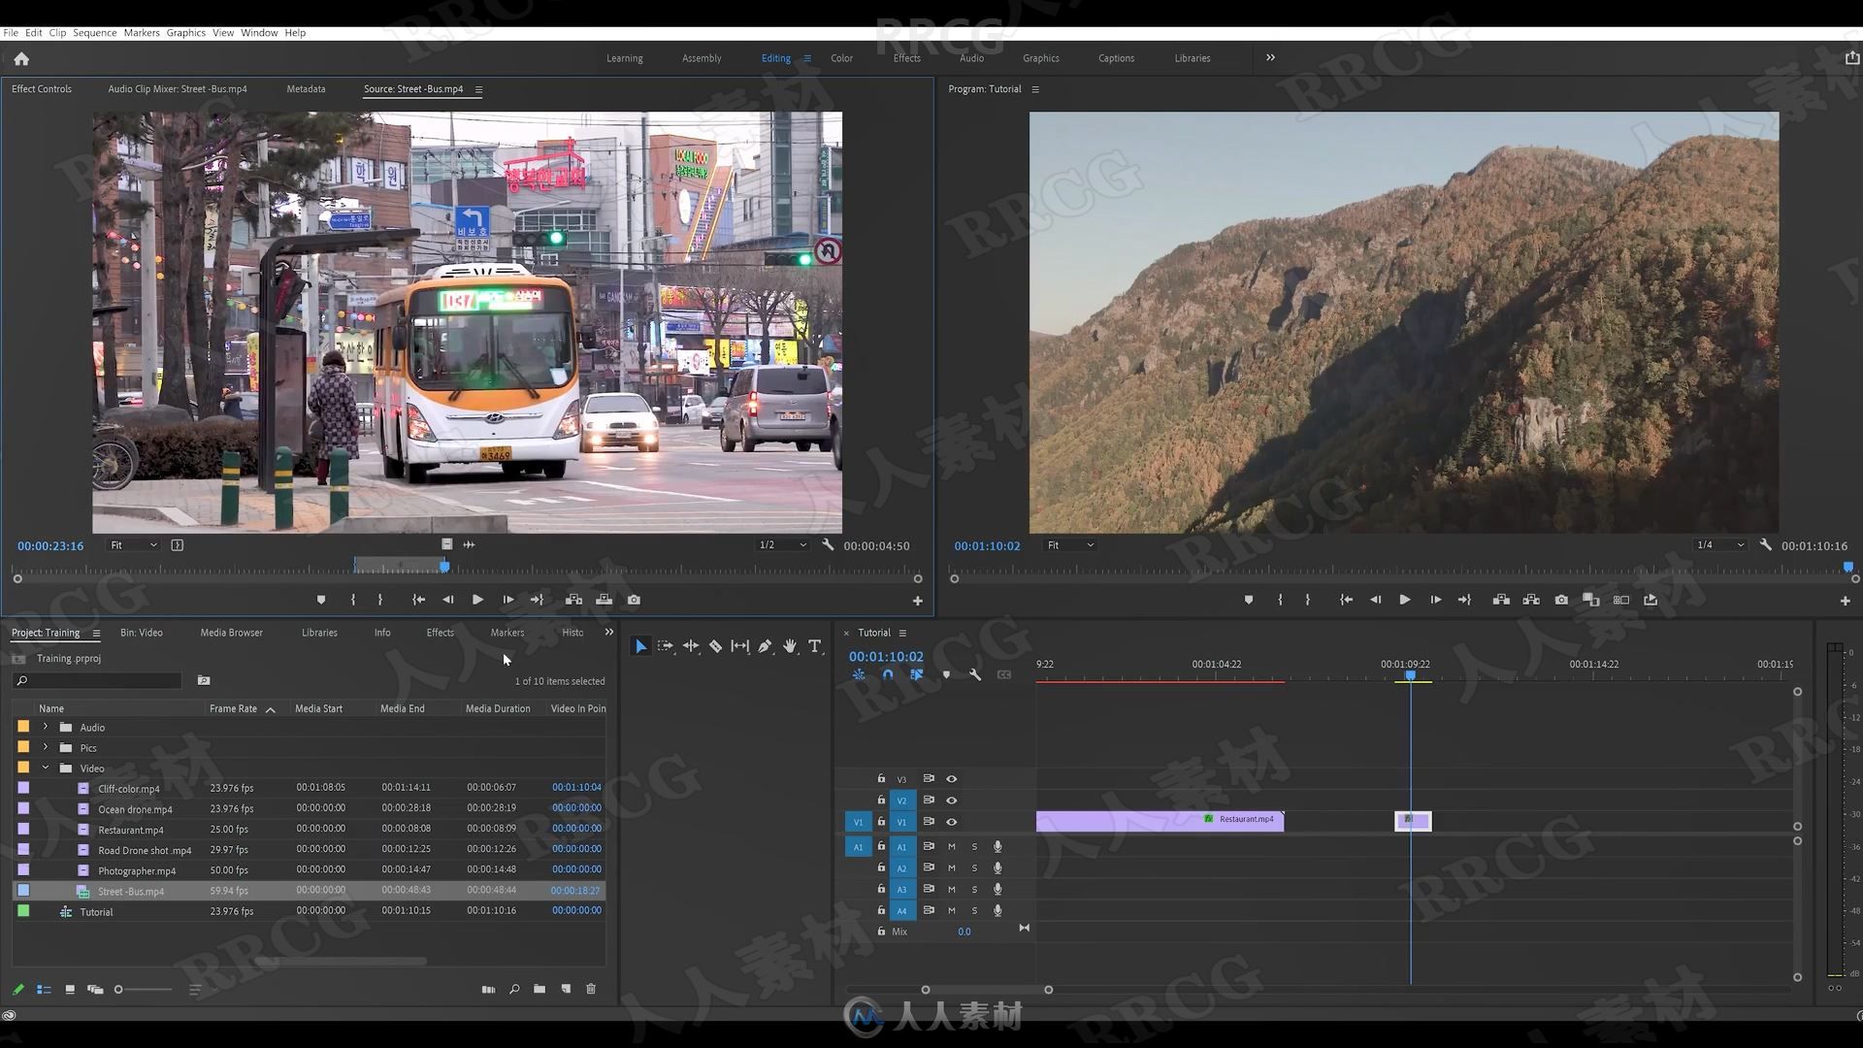Export frame from Source monitor

pyautogui.click(x=634, y=600)
